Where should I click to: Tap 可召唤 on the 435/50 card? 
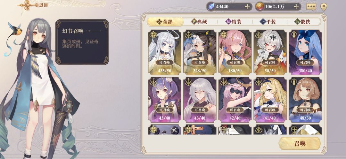click(164, 63)
